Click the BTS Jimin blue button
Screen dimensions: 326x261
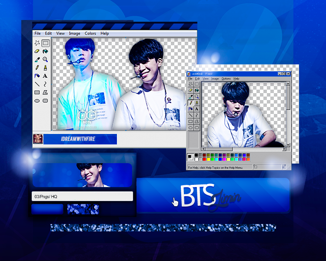click(x=213, y=195)
